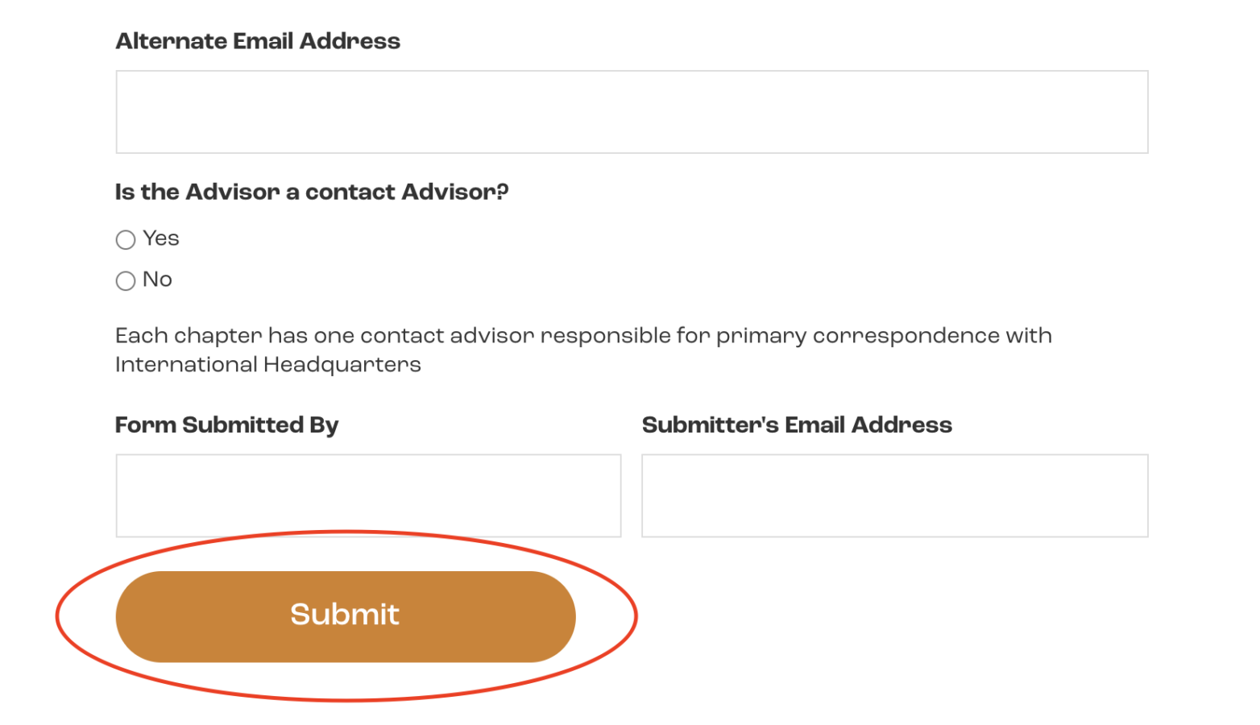Mark the Advisor as not a contact Advisor

126,280
